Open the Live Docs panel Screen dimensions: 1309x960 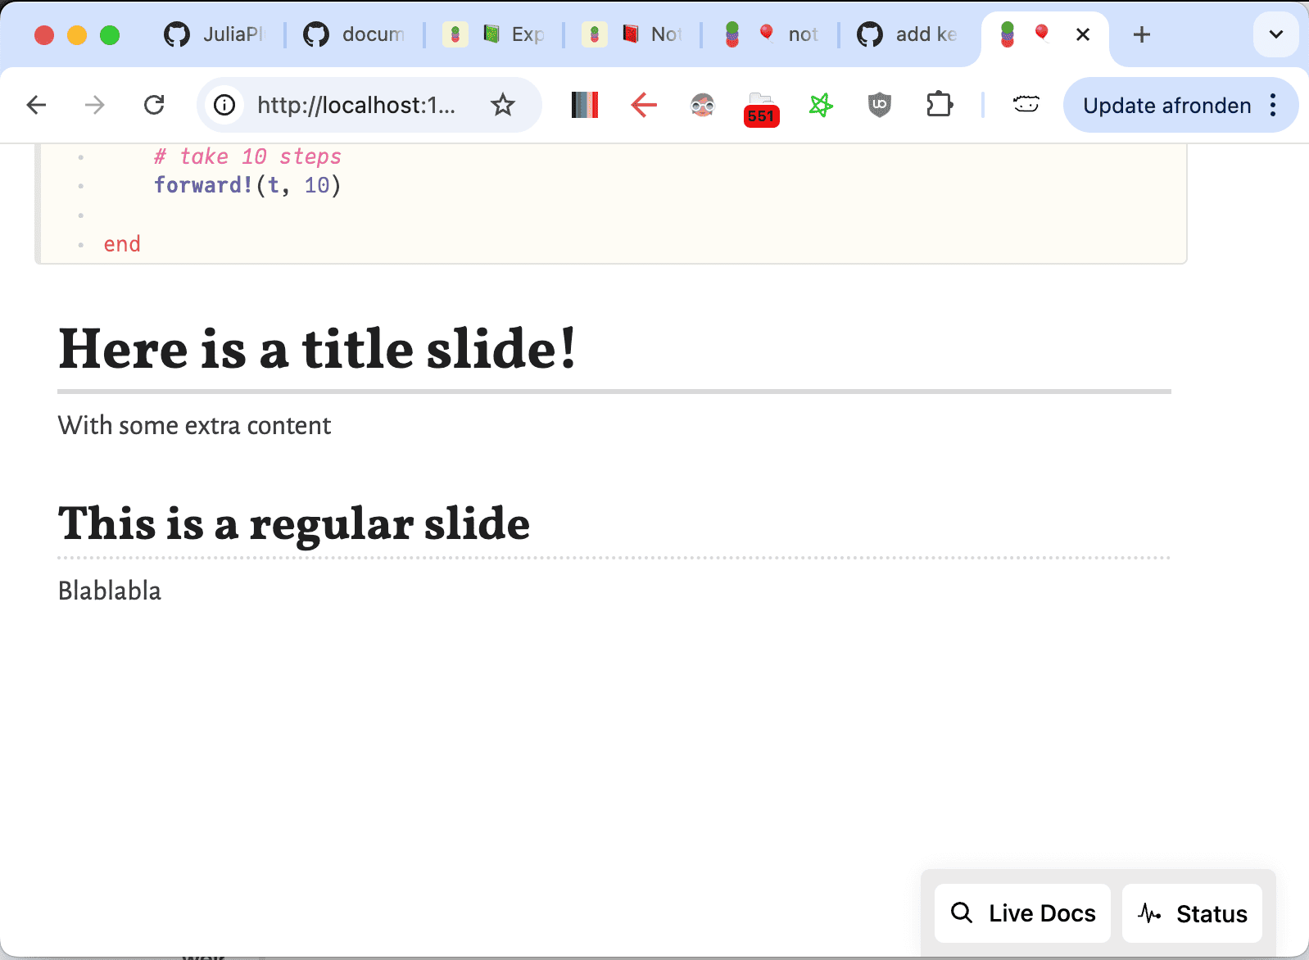(x=1022, y=912)
